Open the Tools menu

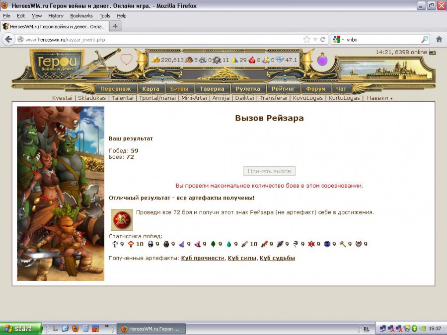(105, 16)
